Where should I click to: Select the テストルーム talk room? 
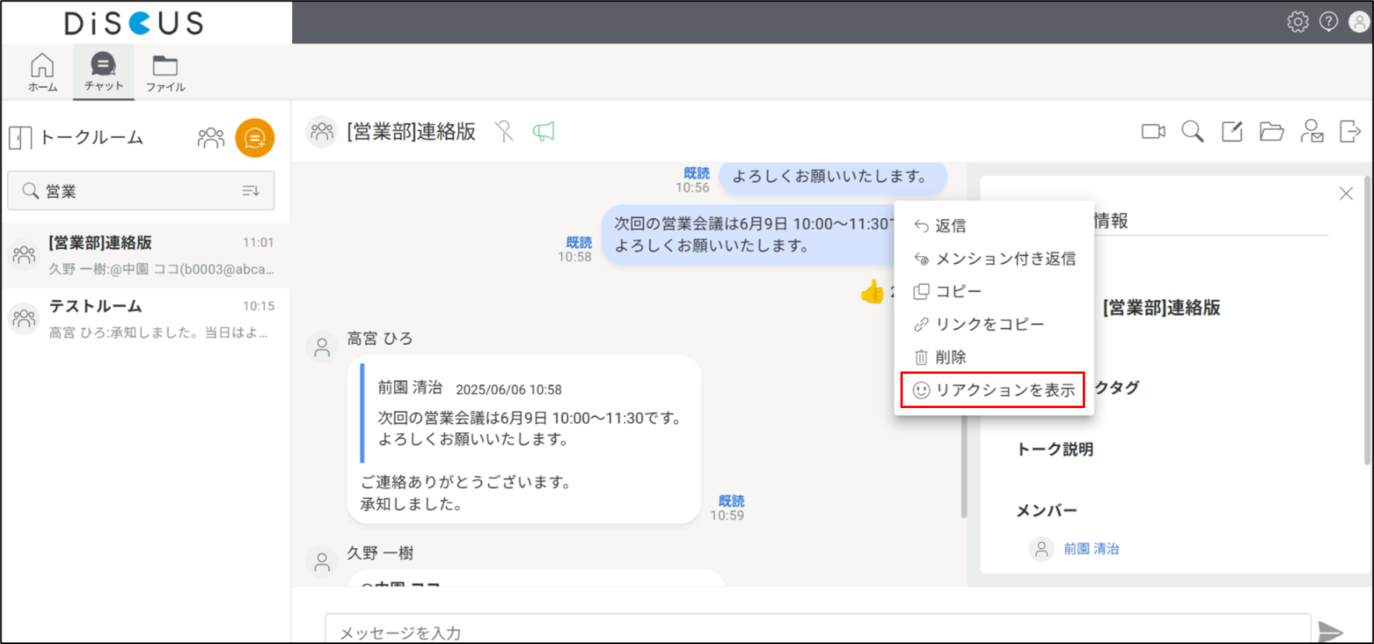[x=145, y=319]
